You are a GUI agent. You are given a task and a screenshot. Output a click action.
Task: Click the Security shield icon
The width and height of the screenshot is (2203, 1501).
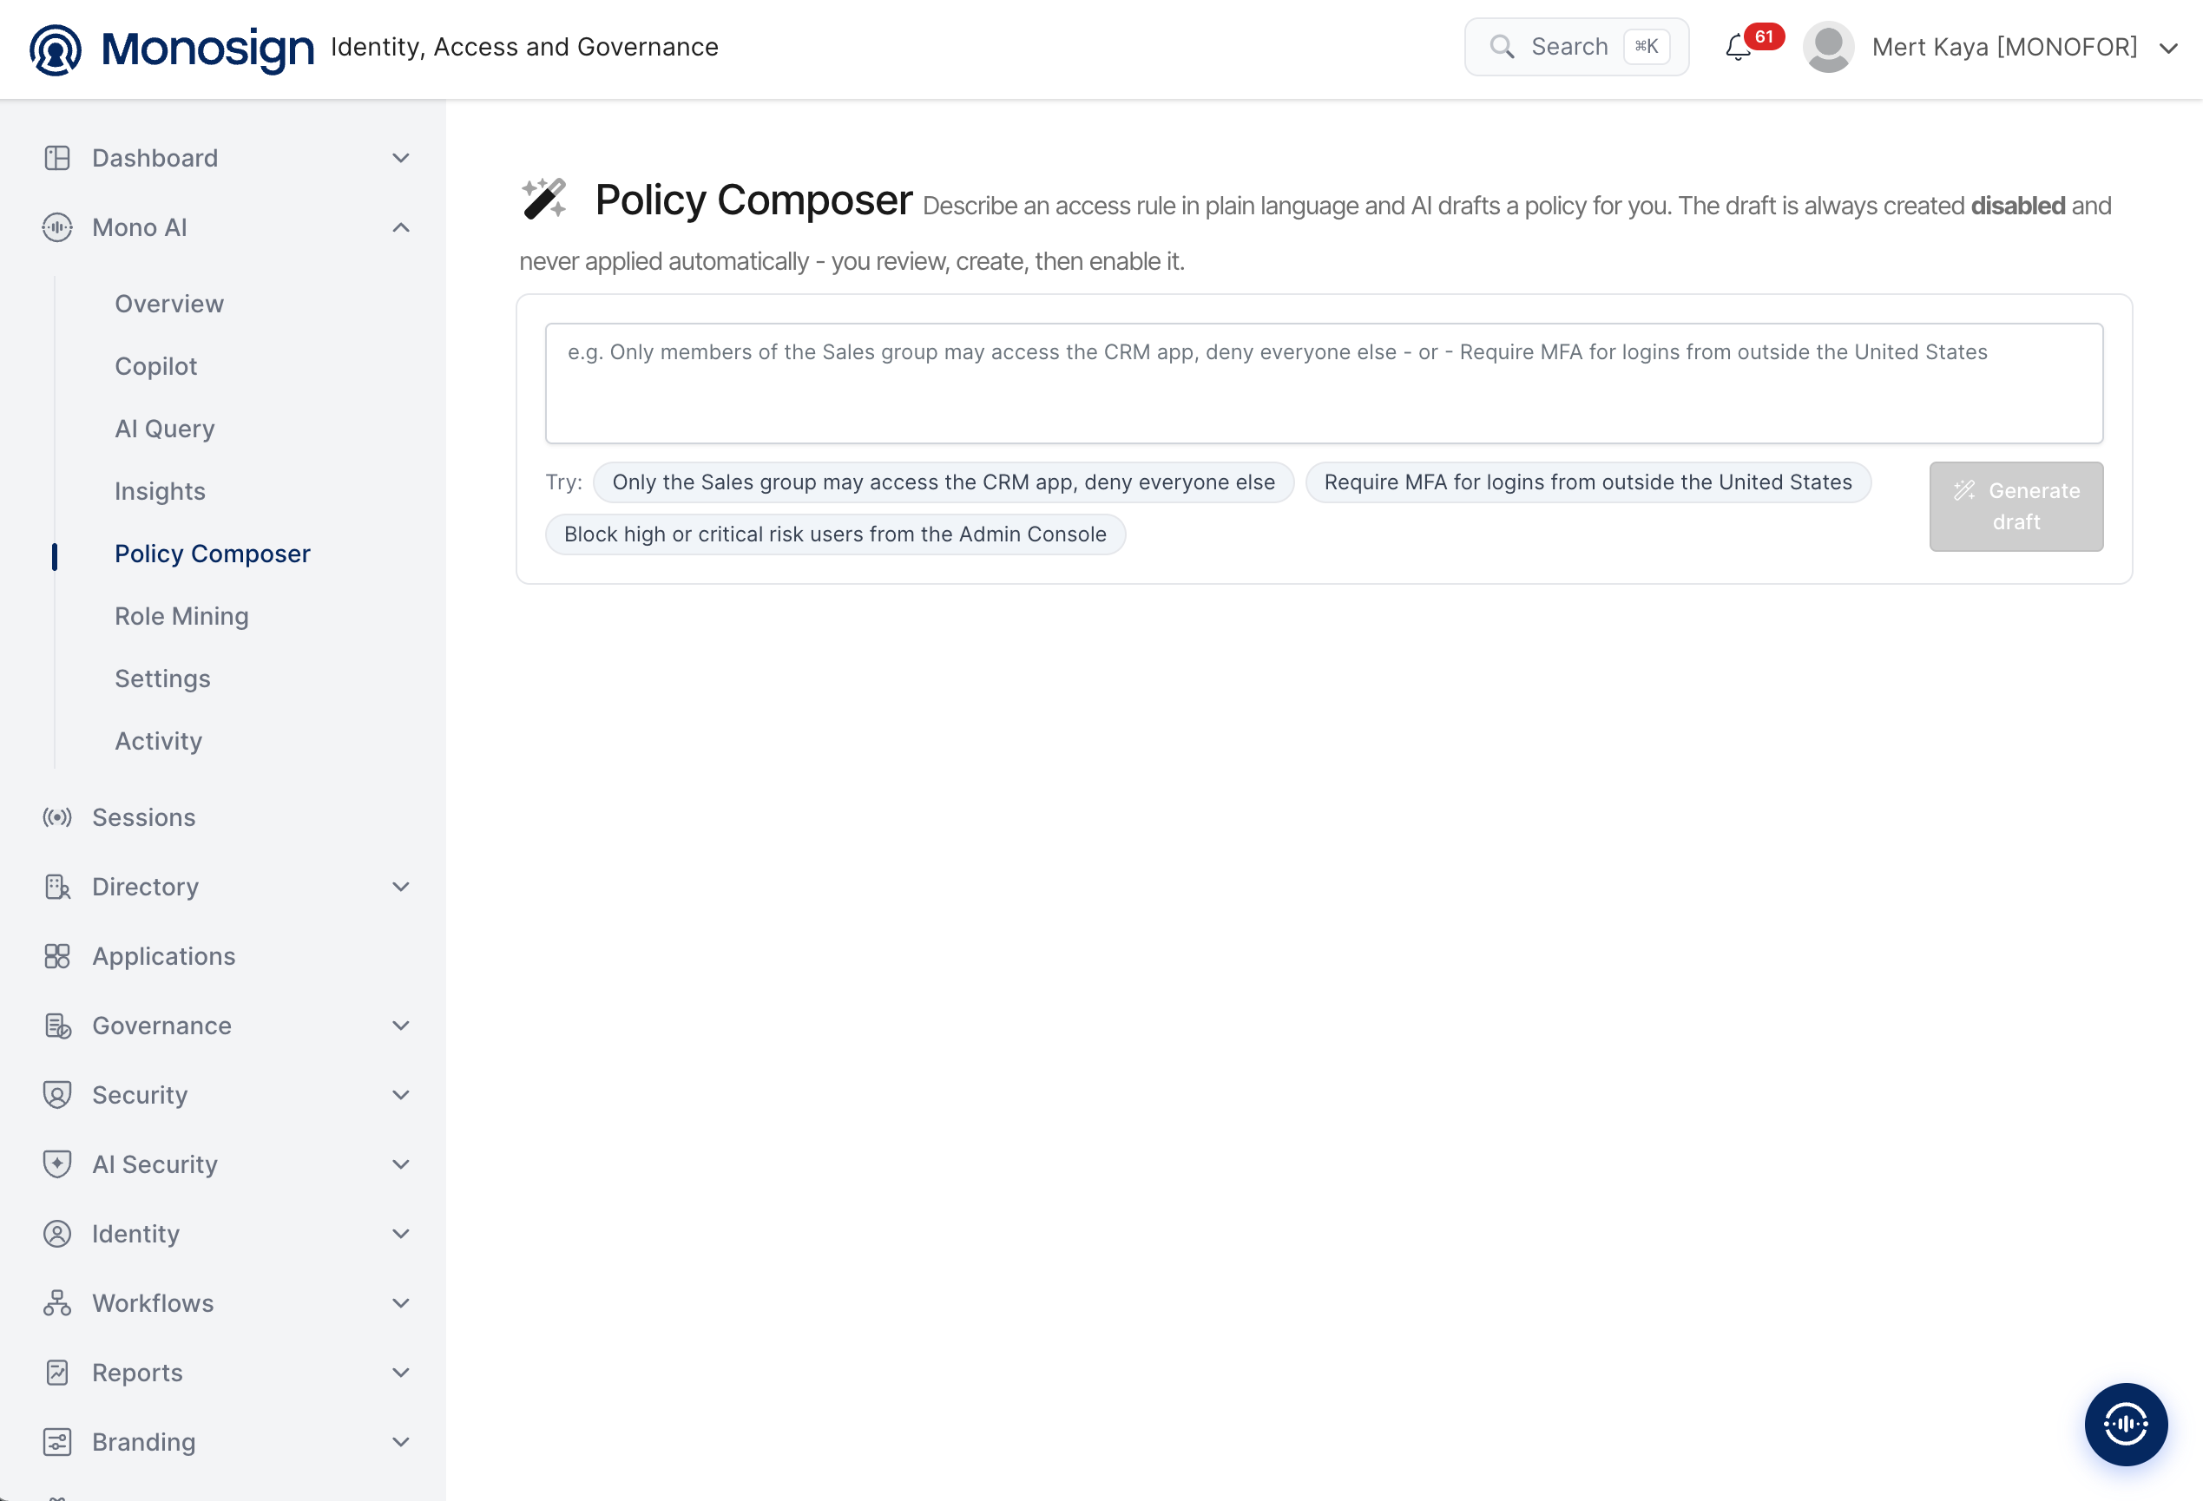[57, 1094]
